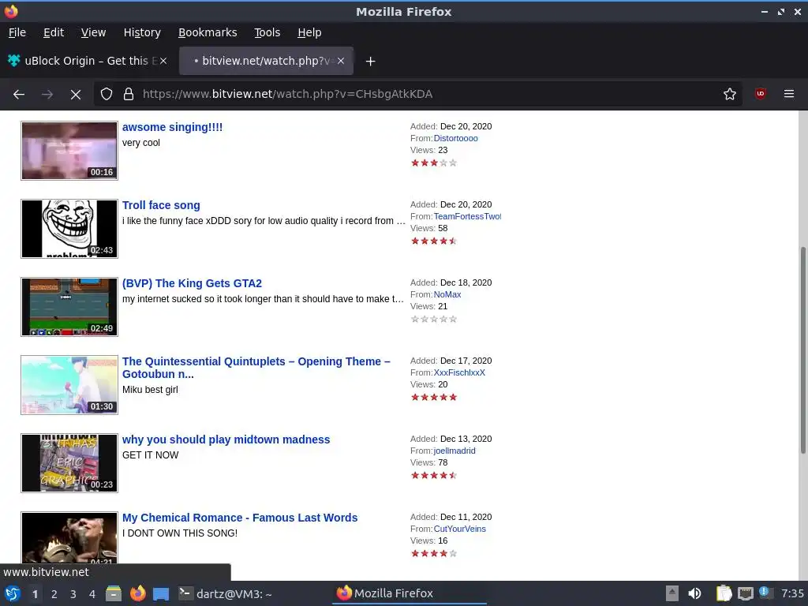This screenshot has height=606, width=808.
Task: Click the 00:16 awsome singing thumbnail
Action: pos(69,151)
